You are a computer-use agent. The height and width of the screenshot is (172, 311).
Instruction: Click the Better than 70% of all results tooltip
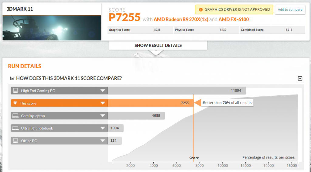(227, 103)
